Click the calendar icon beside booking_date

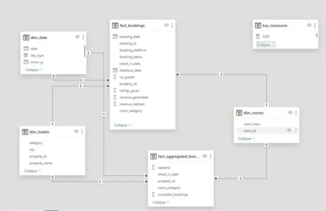pos(115,36)
